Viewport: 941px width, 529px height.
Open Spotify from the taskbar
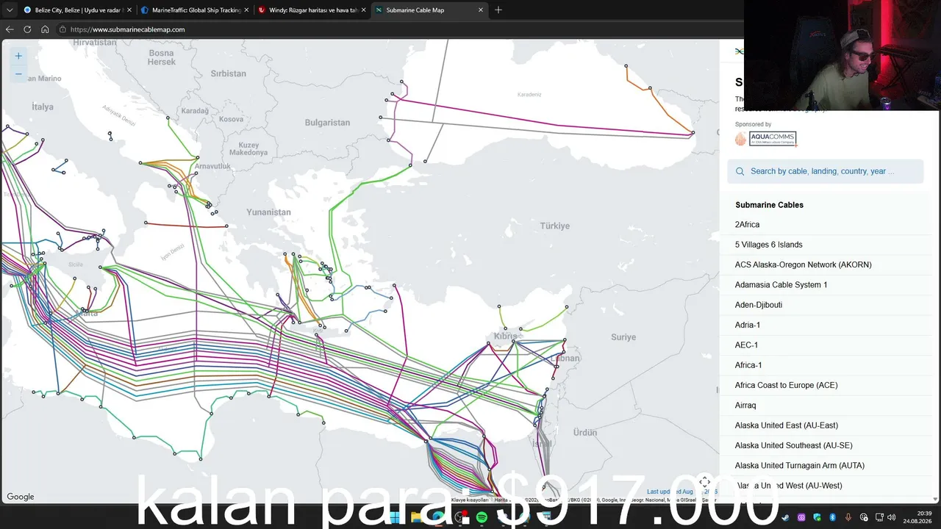pos(482,517)
